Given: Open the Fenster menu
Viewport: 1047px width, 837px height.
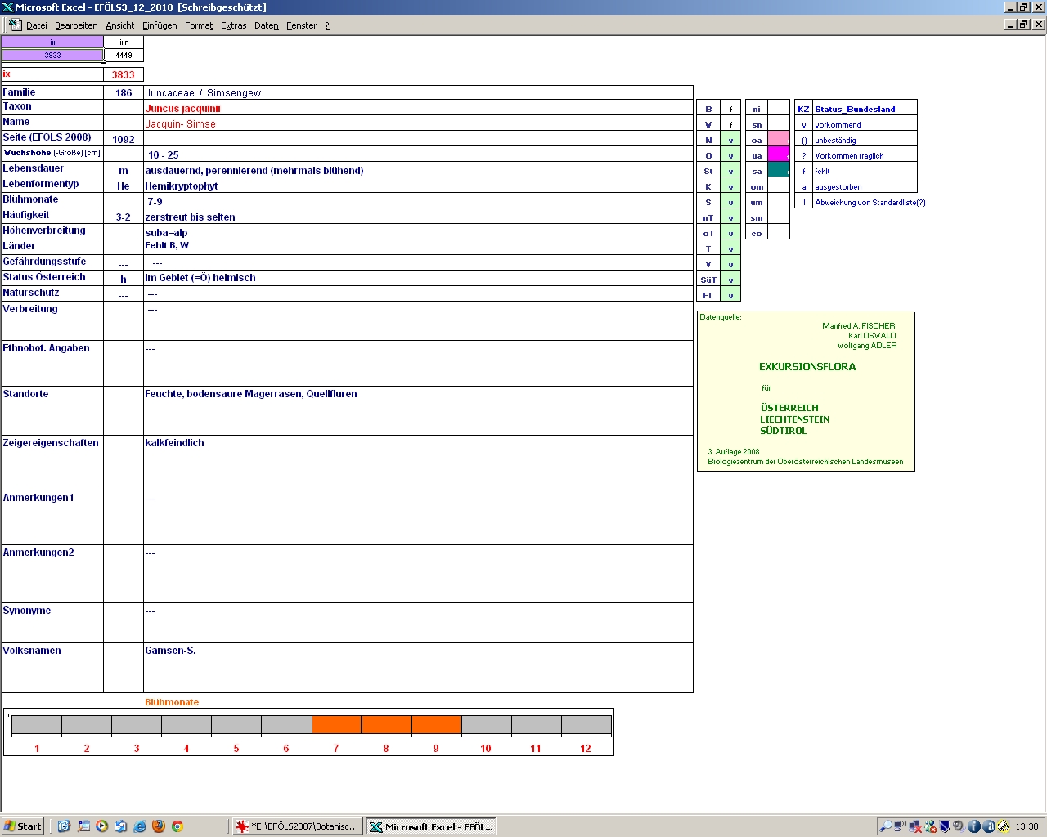Looking at the screenshot, I should [302, 25].
